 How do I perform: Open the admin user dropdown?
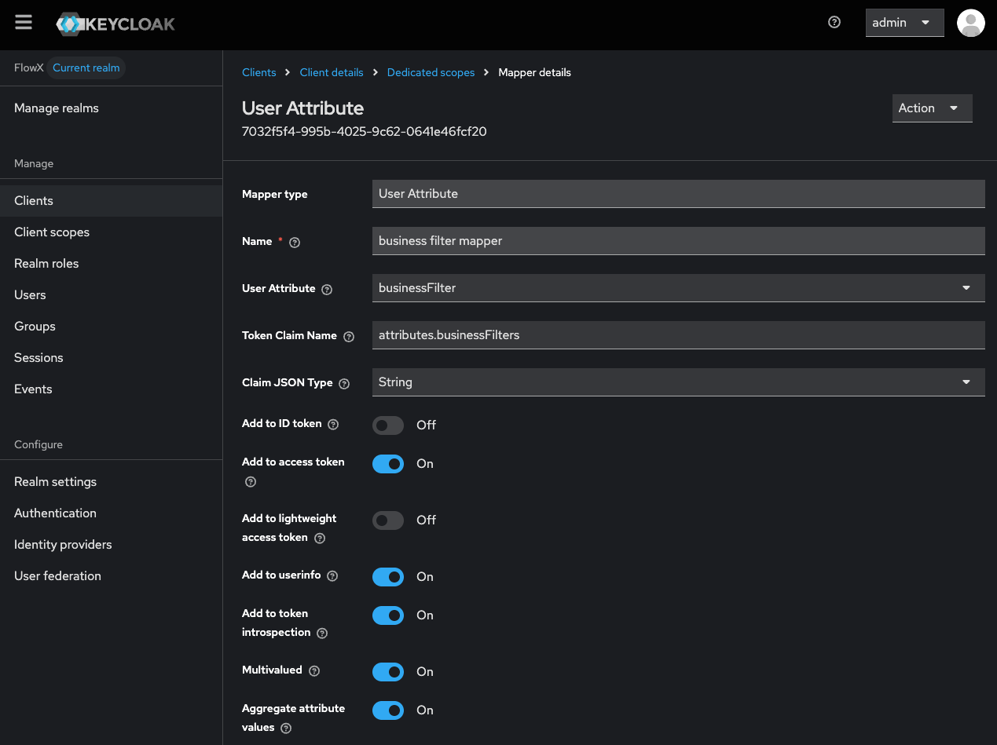(904, 23)
